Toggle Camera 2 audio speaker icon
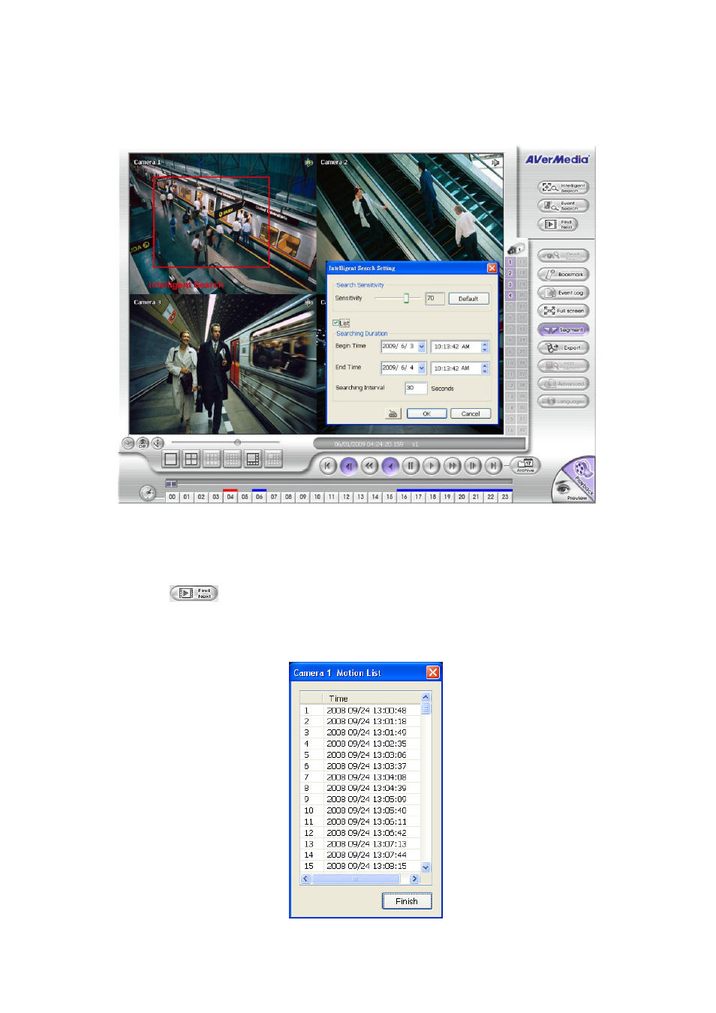Viewport: 716px width, 1013px height. coord(495,162)
